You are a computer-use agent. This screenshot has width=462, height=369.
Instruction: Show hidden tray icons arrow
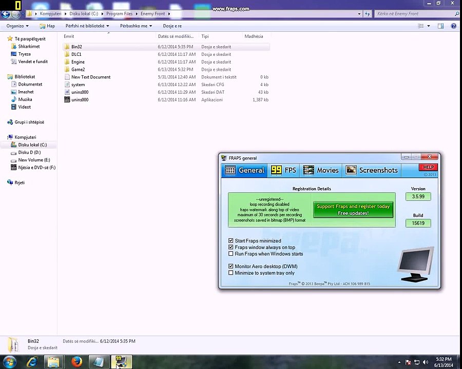coord(399,362)
